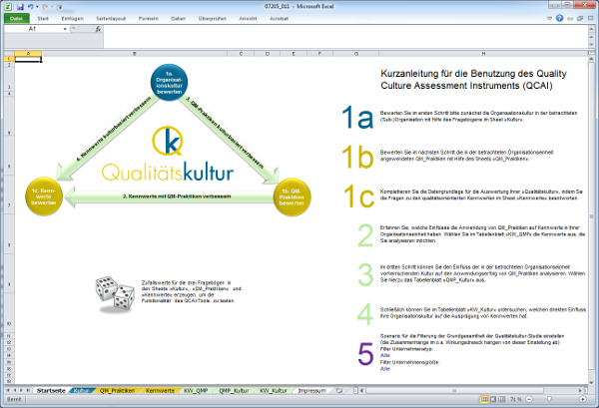Viewport: 599px width, 408px height.
Task: Click the save icon in quick access toolbar
Action: click(x=19, y=5)
